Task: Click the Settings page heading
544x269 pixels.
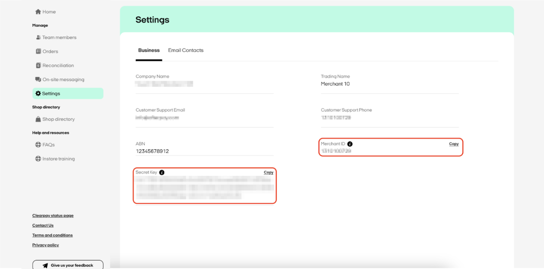Action: click(x=152, y=20)
